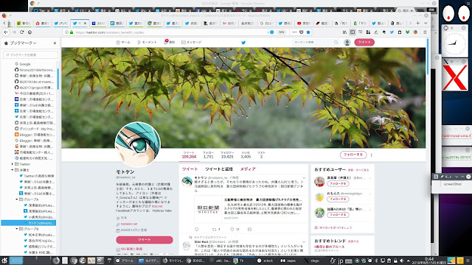Click the Firefox reload button

click(21, 32)
